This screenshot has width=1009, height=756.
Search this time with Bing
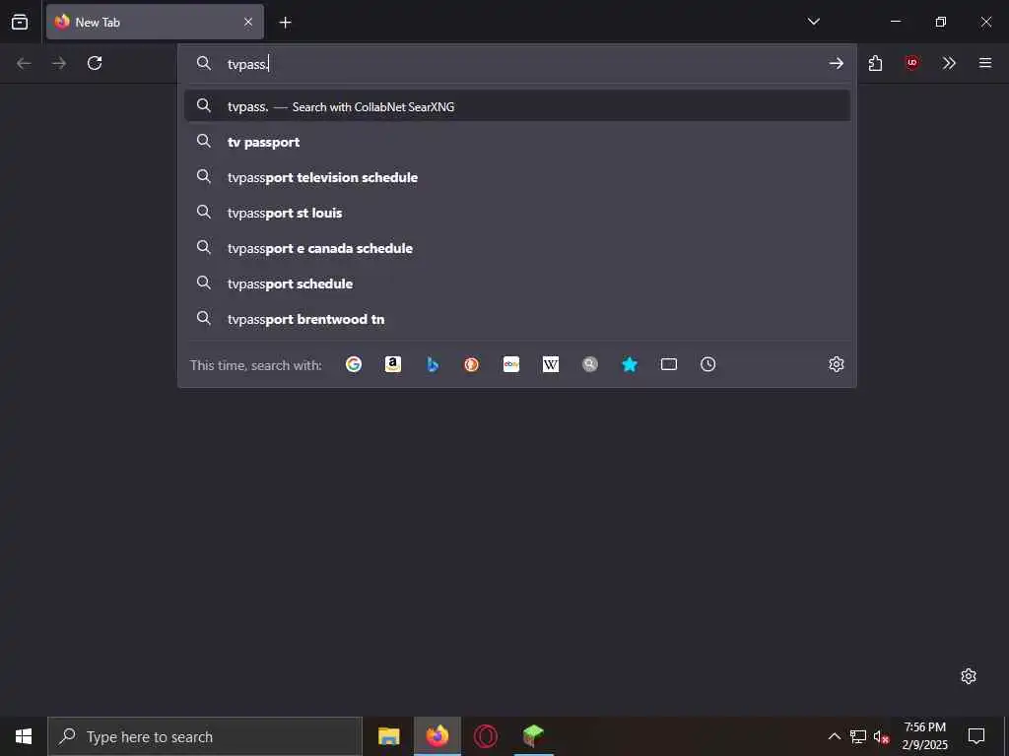click(x=433, y=364)
